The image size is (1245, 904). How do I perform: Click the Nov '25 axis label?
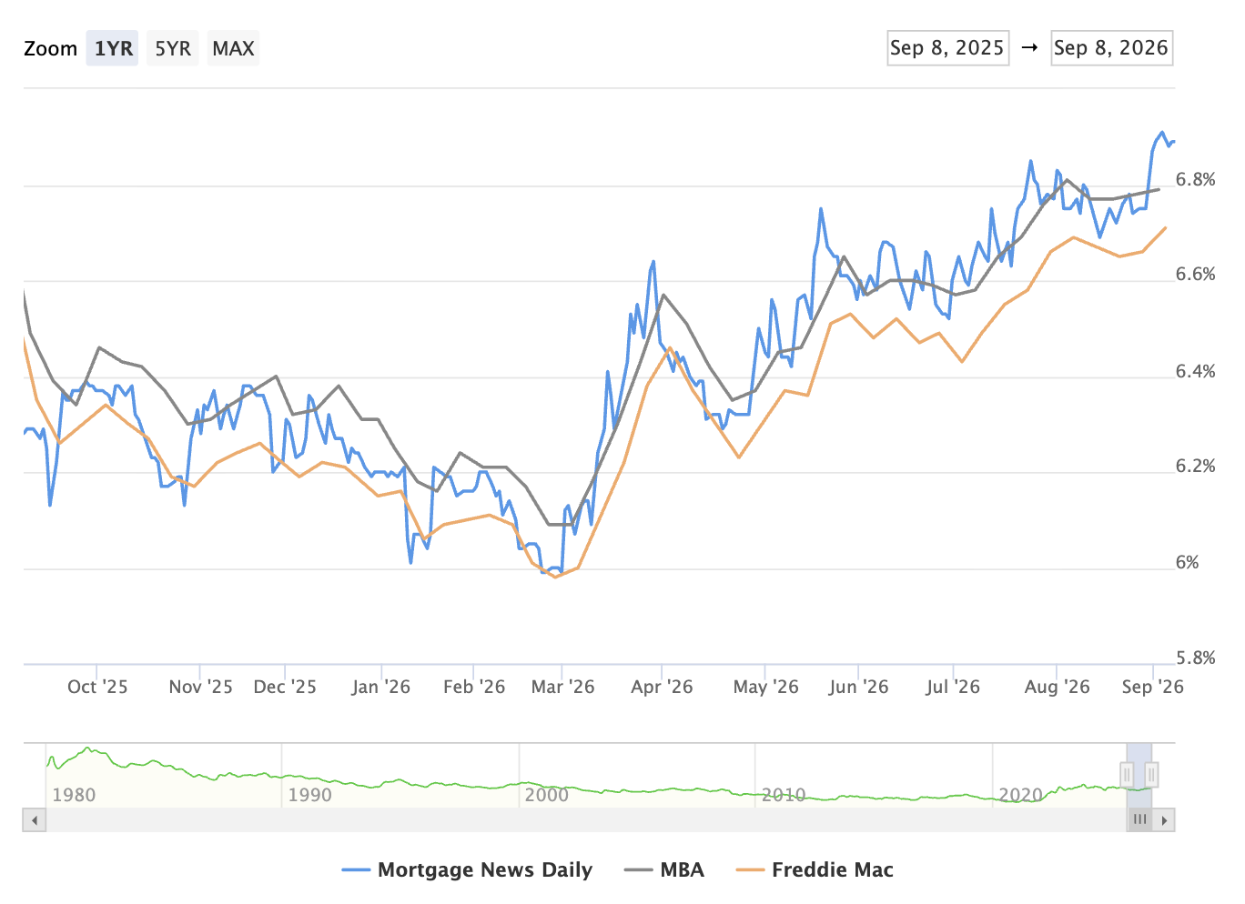pos(200,687)
